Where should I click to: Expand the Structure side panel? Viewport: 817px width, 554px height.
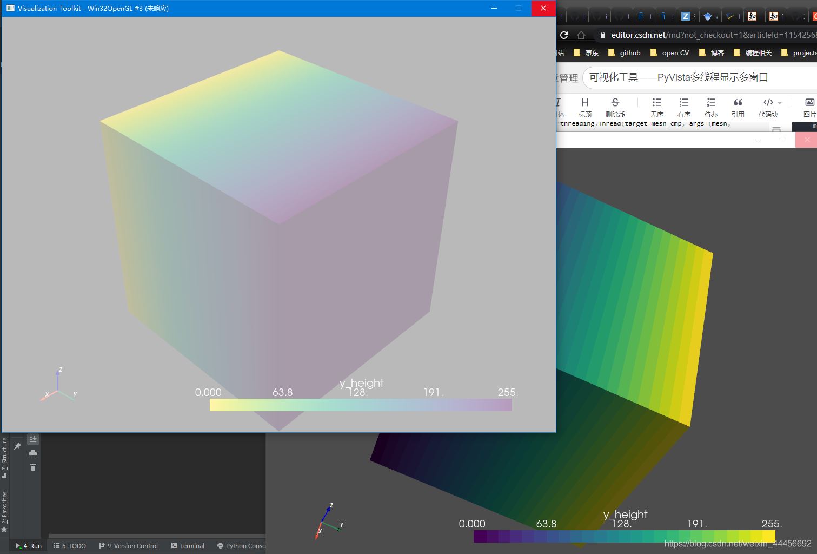click(x=4, y=457)
